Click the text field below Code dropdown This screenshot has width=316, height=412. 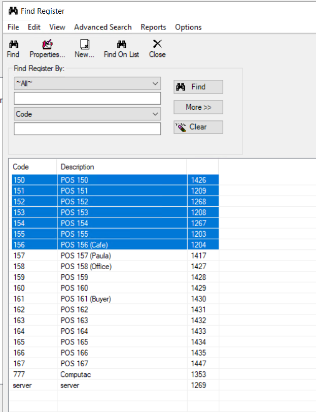(x=87, y=129)
